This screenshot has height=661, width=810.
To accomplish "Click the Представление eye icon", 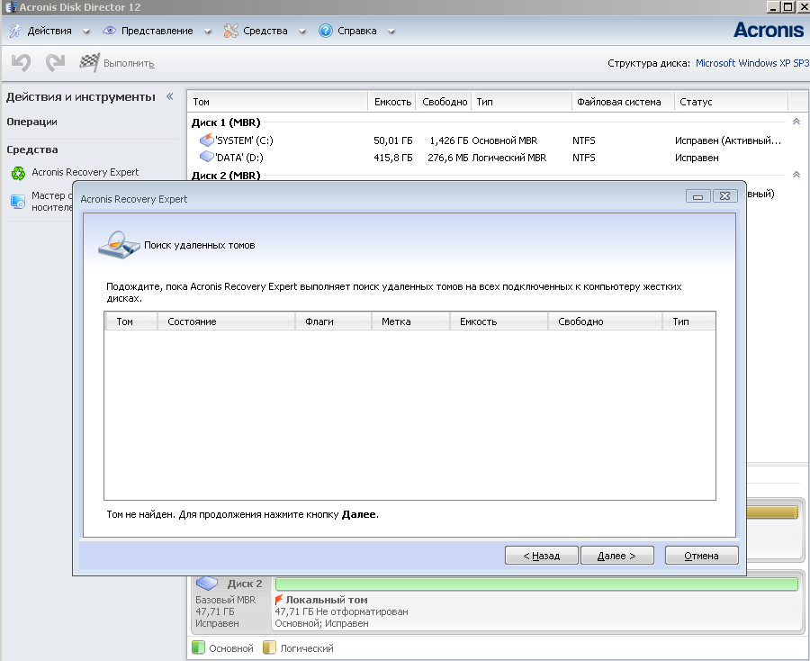I will [x=109, y=31].
